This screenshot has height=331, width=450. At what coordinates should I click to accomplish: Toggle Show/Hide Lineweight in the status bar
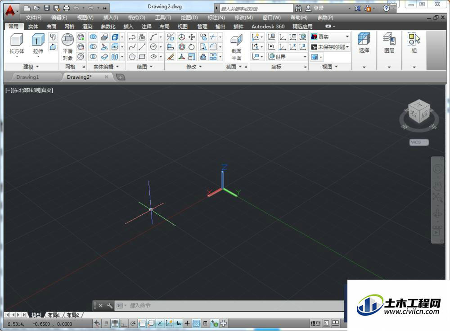click(x=187, y=323)
